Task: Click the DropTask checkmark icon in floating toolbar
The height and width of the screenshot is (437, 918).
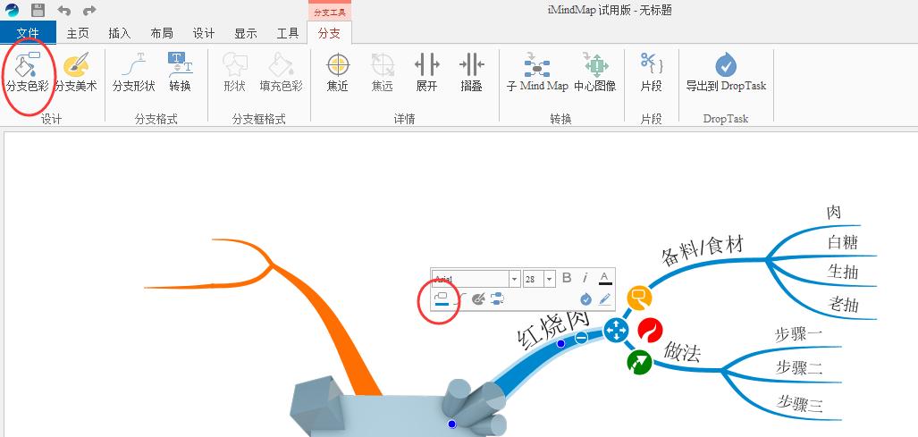Action: tap(585, 299)
